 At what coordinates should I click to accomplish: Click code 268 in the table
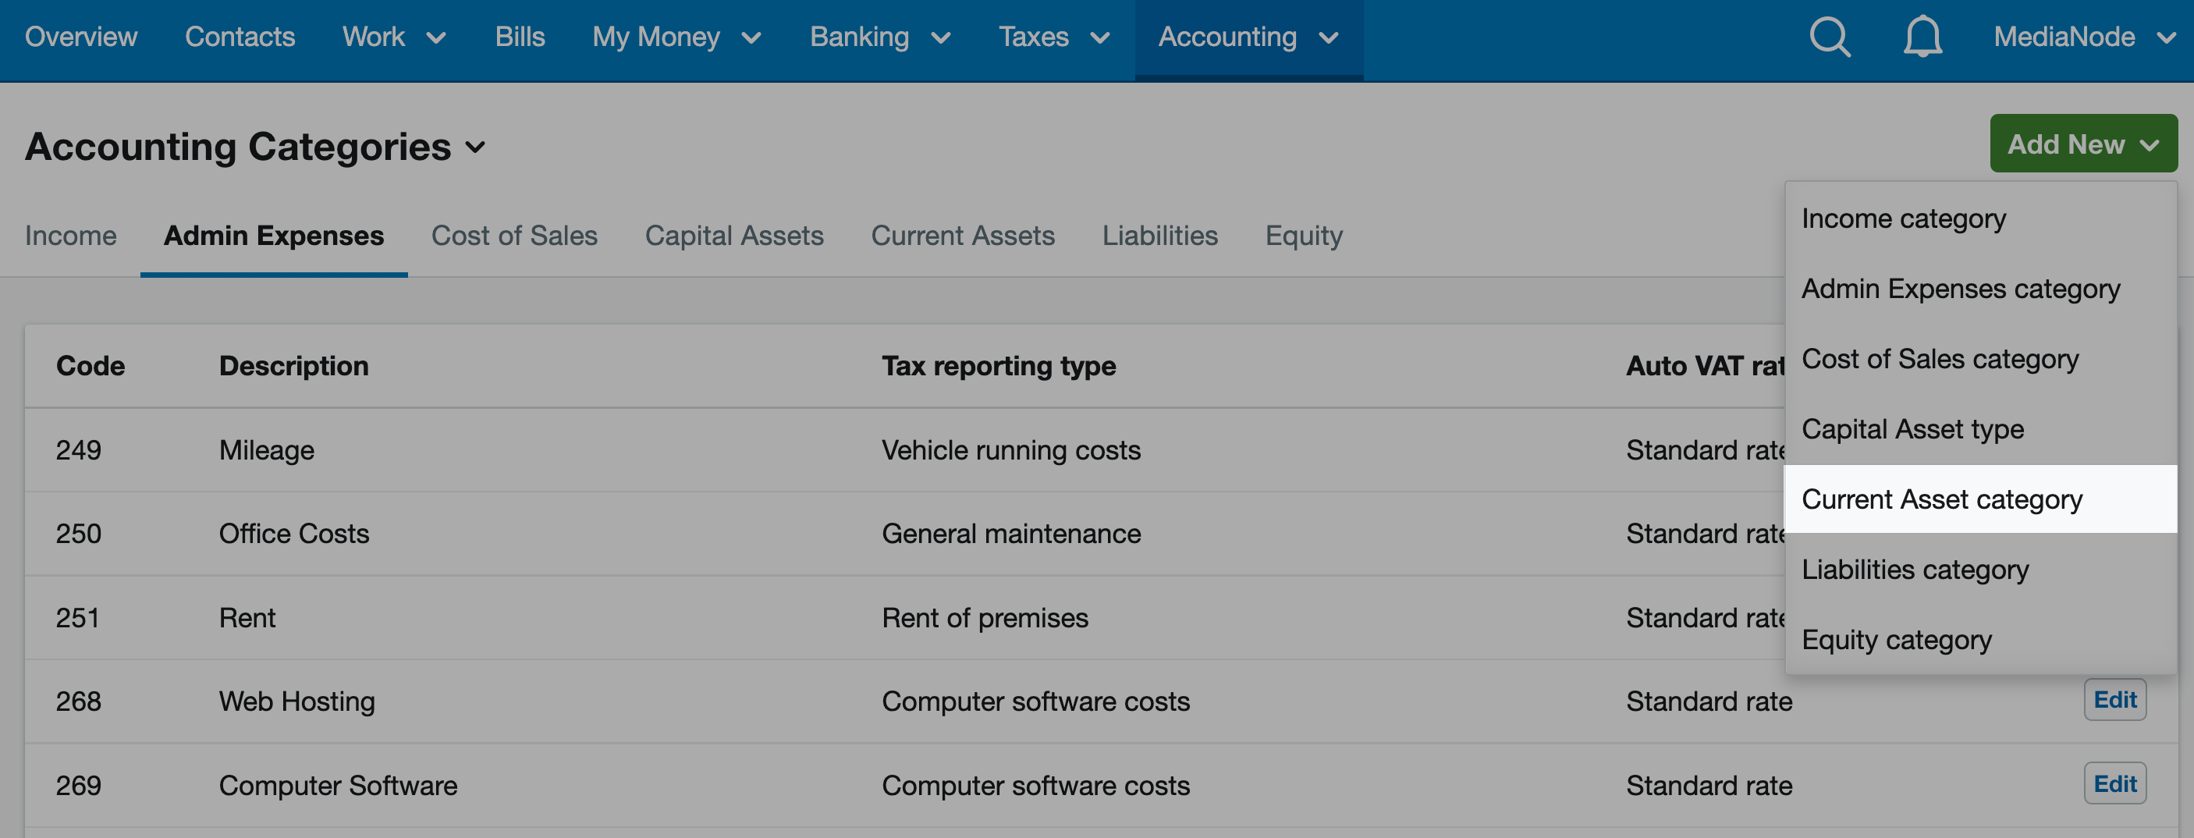click(x=78, y=701)
